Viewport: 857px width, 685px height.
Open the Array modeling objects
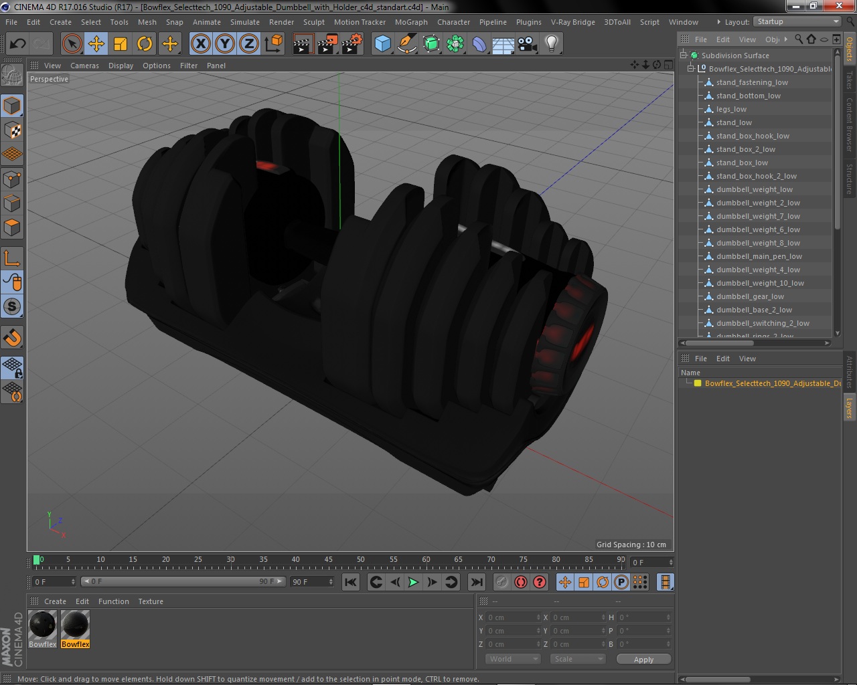pyautogui.click(x=455, y=44)
